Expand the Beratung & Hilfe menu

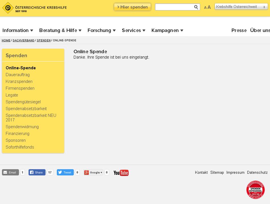[60, 30]
